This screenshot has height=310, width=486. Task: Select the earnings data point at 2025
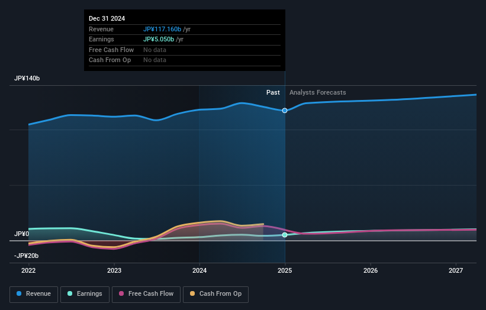point(285,235)
